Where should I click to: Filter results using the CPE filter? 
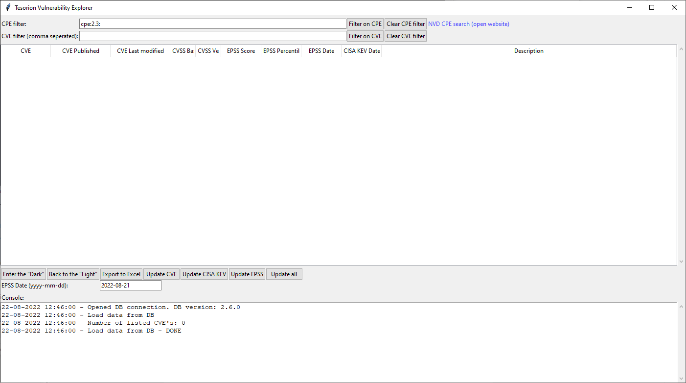365,24
